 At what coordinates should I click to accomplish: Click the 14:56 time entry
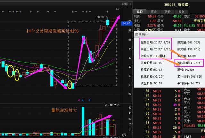tap(188, 137)
